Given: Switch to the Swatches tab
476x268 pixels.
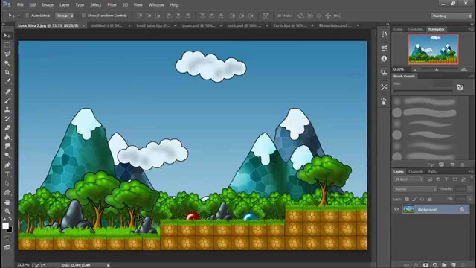Looking at the screenshot, I should (x=415, y=29).
